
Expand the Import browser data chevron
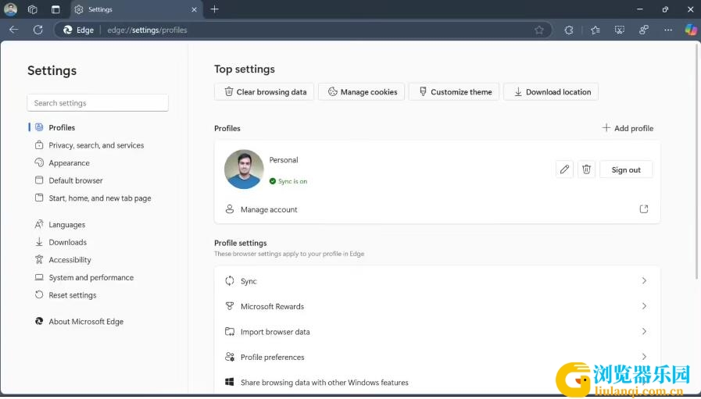(644, 332)
